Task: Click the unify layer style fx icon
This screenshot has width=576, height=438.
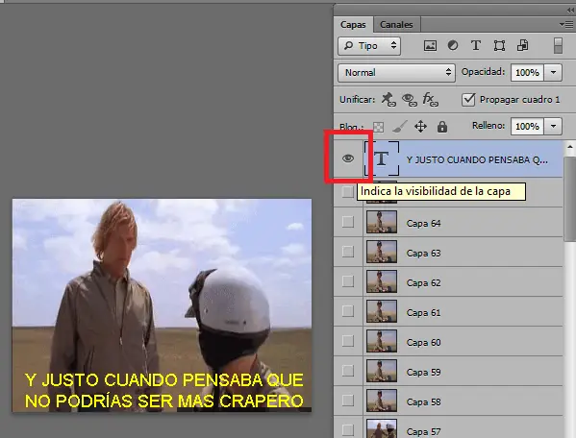Action: click(430, 99)
